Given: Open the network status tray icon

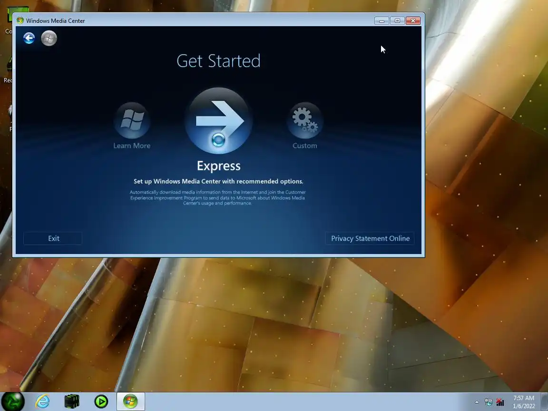Looking at the screenshot, I should (500, 402).
